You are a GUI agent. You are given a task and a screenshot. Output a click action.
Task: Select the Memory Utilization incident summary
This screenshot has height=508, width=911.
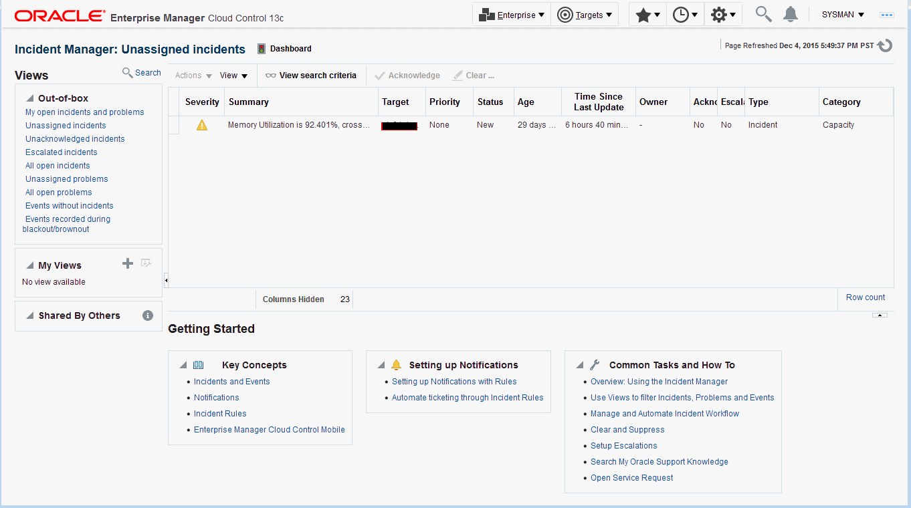299,125
